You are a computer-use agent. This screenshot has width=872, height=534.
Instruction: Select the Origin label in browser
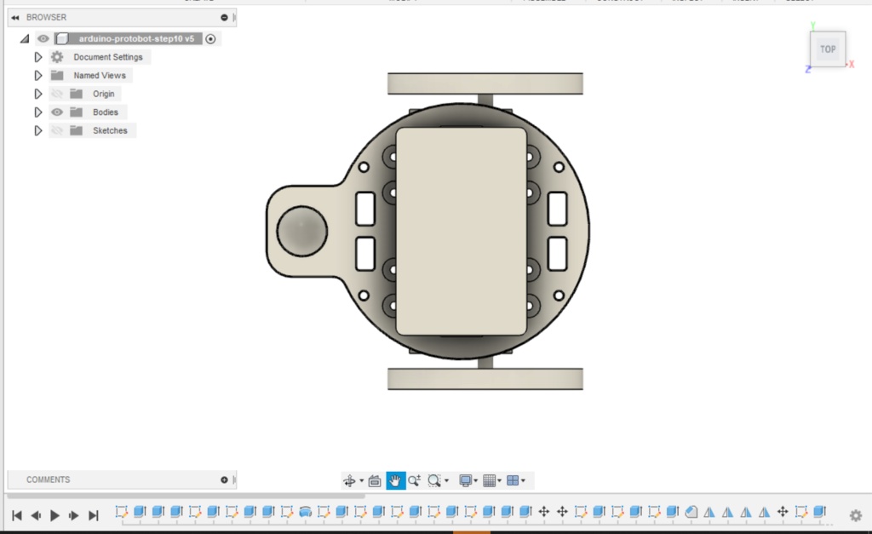[103, 94]
